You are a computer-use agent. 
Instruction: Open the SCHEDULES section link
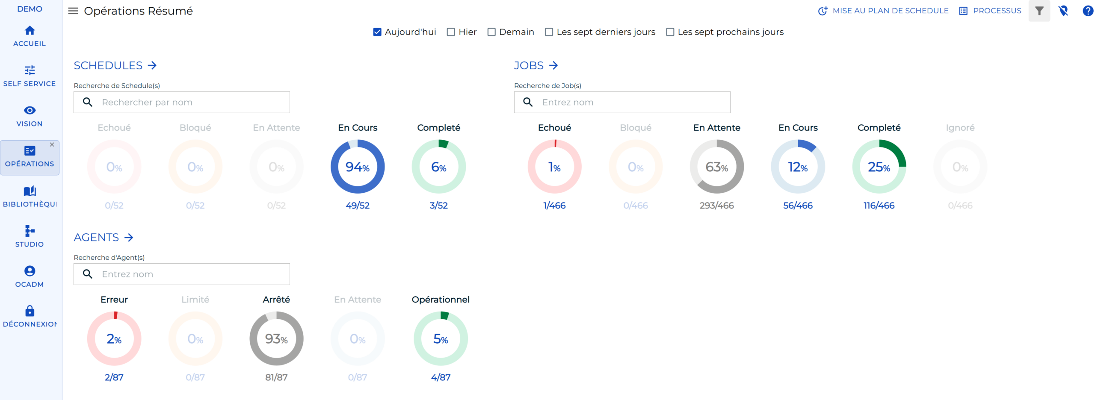pyautogui.click(x=115, y=65)
